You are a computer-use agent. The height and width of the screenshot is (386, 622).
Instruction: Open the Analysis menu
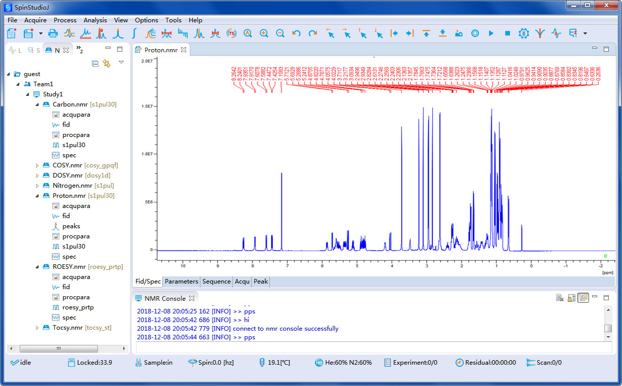95,20
